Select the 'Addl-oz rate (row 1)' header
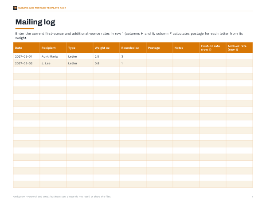 [239, 48]
